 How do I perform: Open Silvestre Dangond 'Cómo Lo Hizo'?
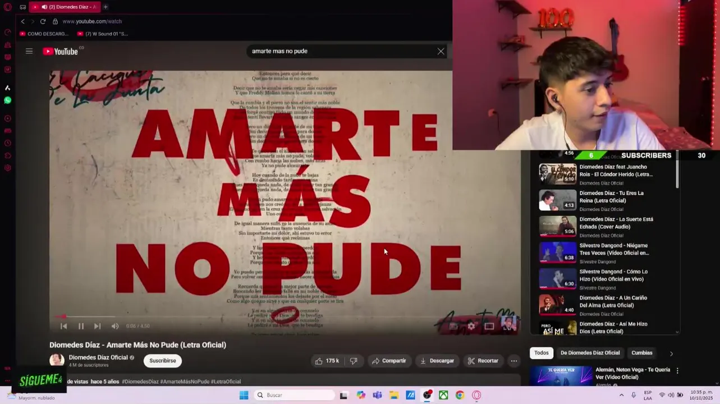tap(613, 276)
